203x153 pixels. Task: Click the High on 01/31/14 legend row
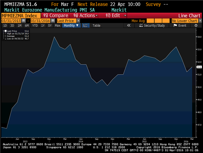click(x=17, y=34)
